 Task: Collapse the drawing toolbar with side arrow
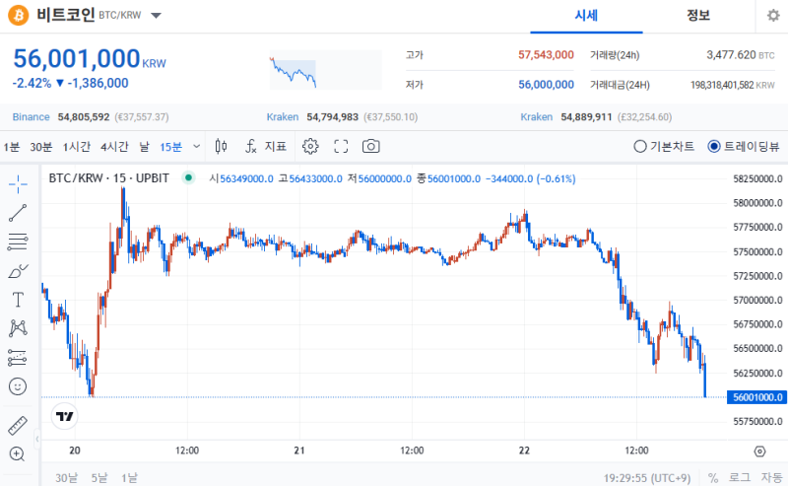click(x=36, y=439)
